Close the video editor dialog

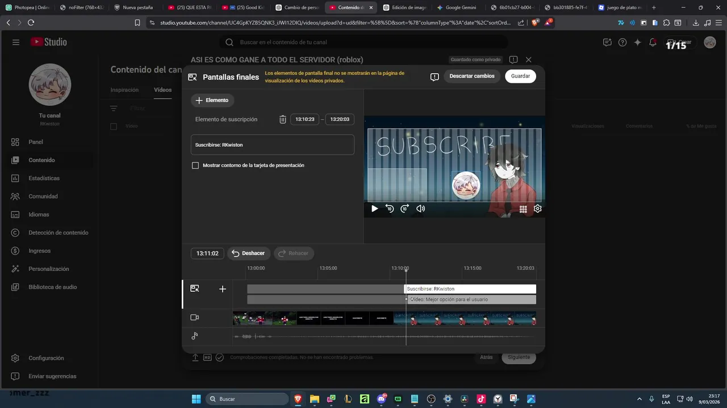pos(529,59)
